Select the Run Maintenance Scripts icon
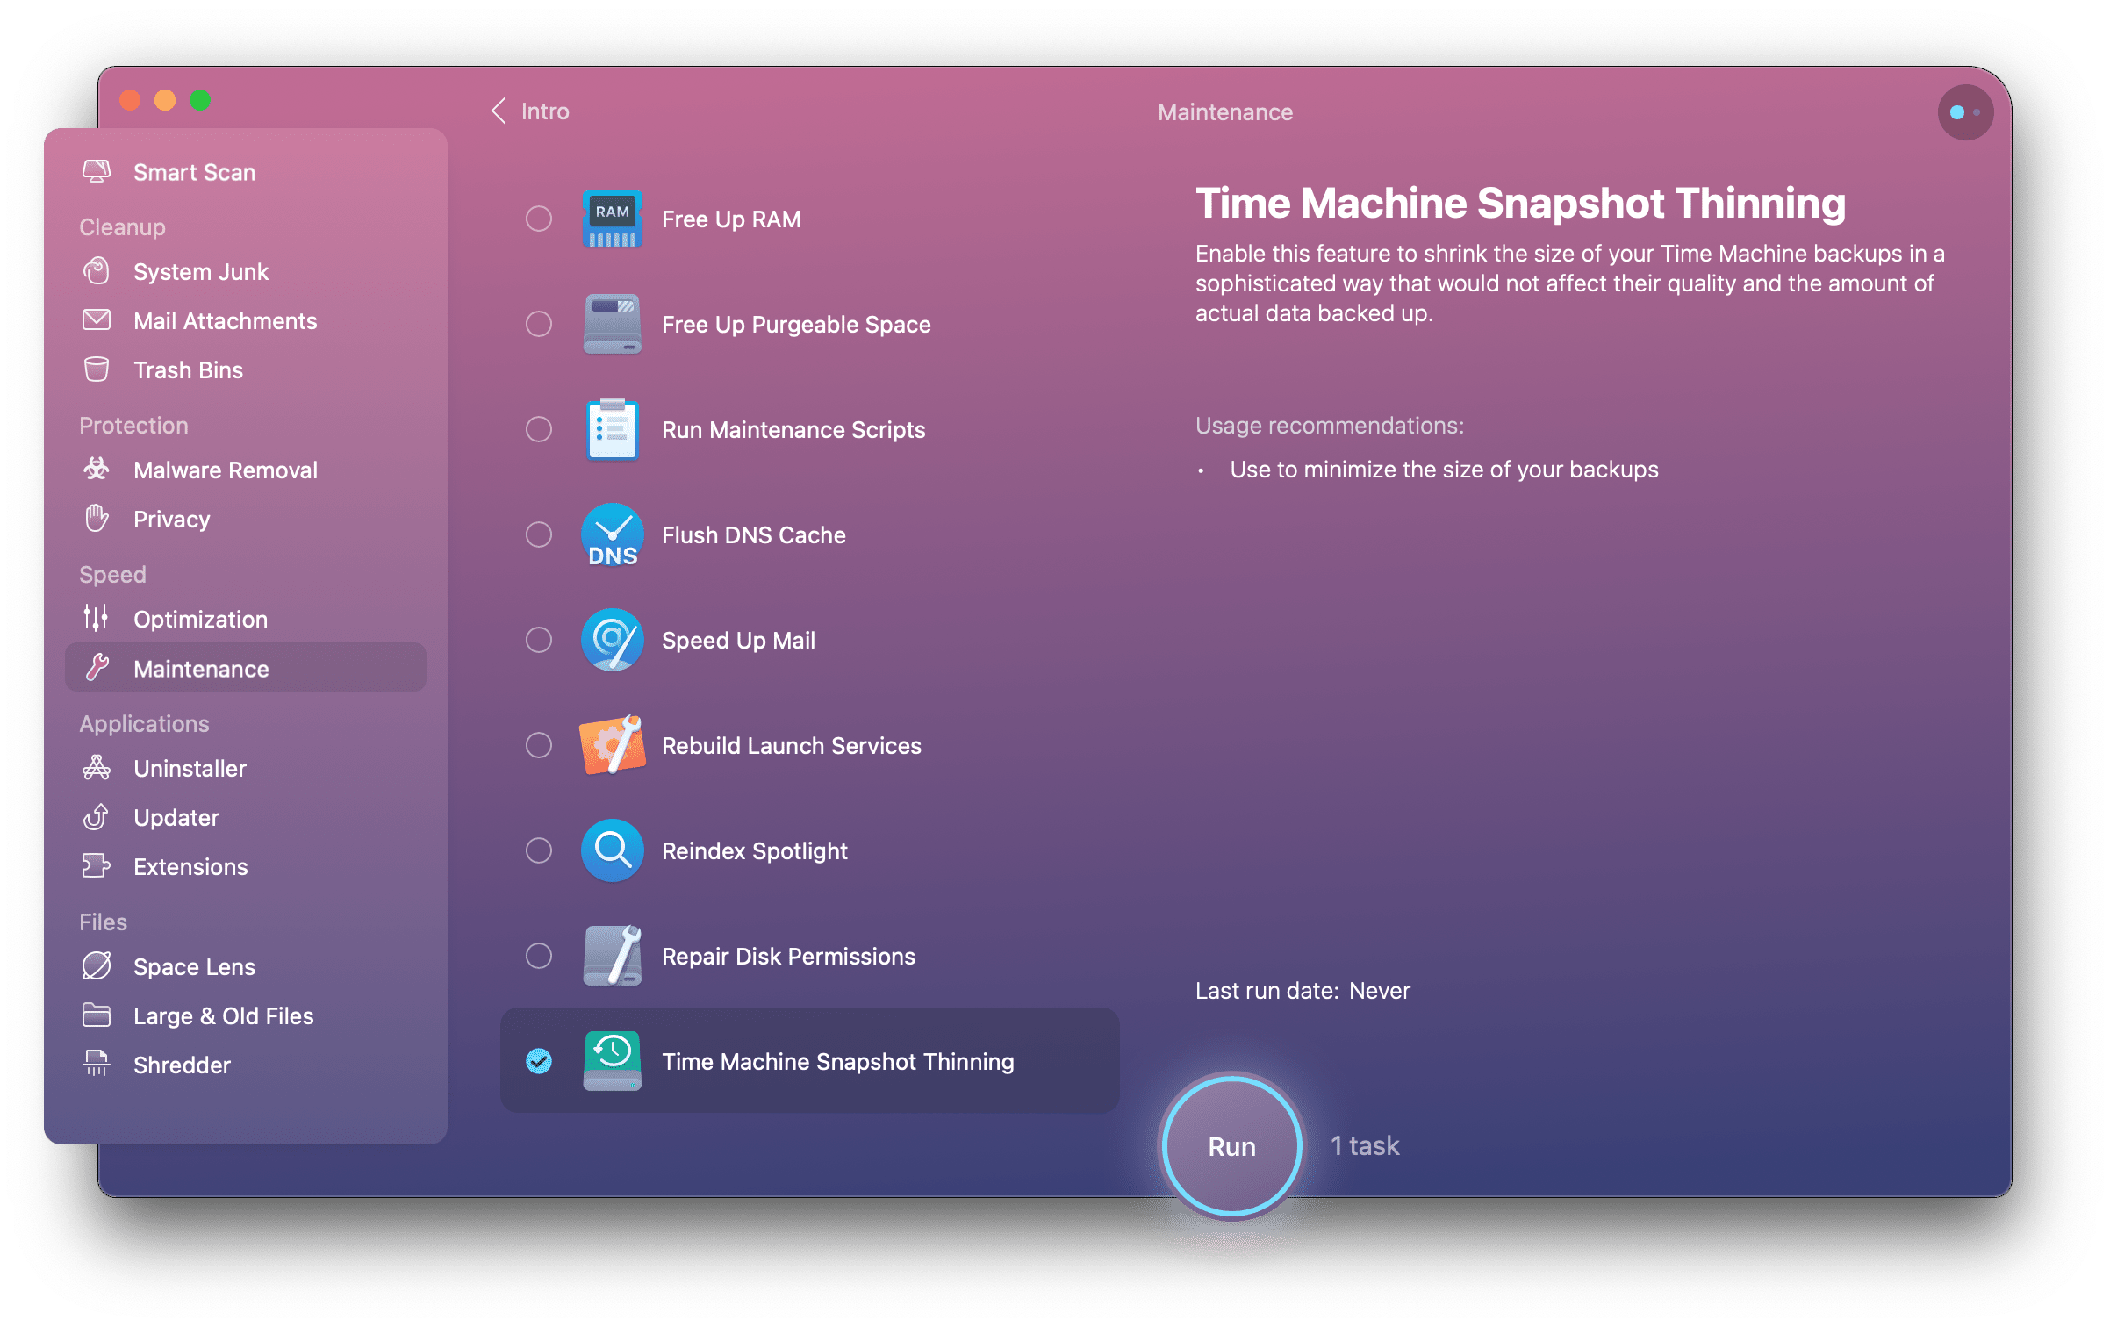2110x1327 pixels. 608,429
